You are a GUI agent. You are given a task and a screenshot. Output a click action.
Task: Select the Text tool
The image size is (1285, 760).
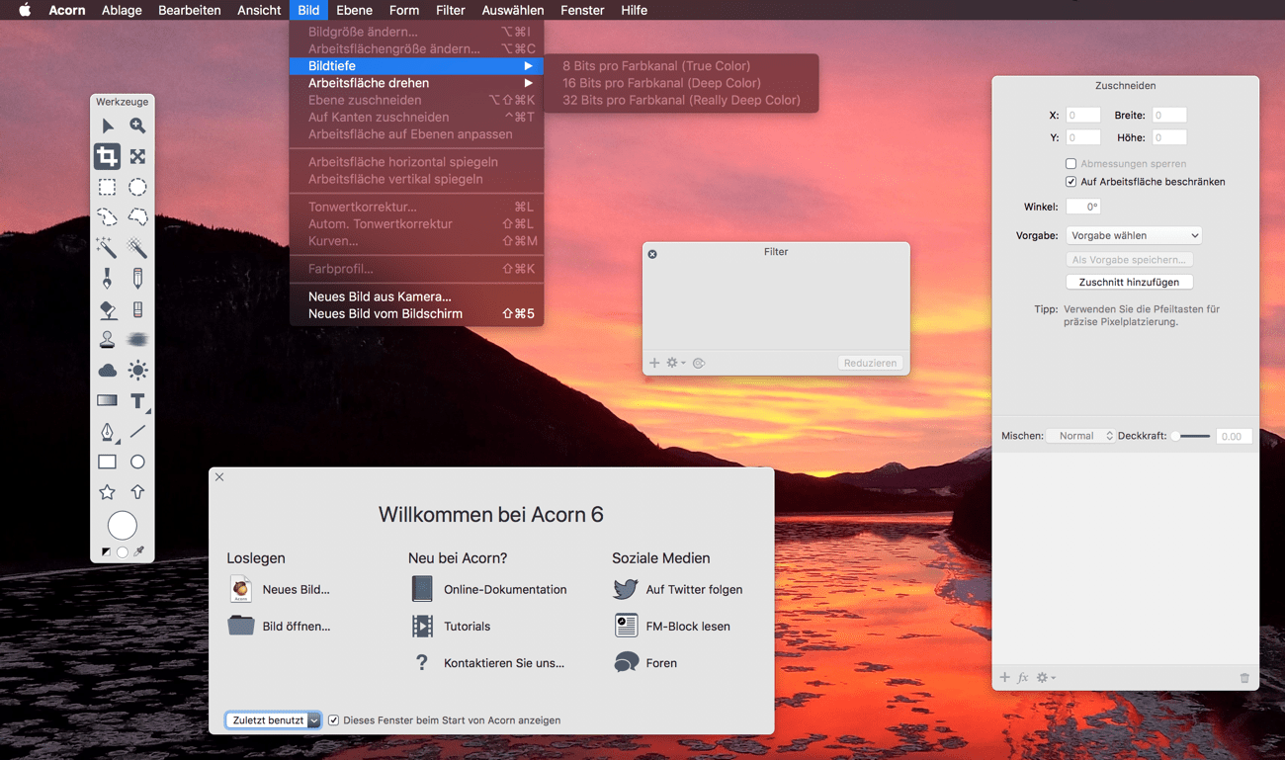[x=137, y=400]
